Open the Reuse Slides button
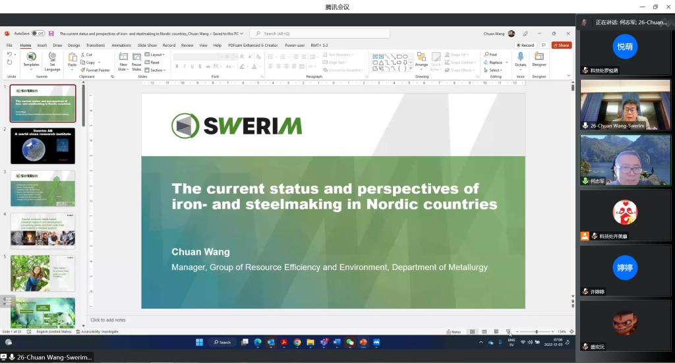 136,61
